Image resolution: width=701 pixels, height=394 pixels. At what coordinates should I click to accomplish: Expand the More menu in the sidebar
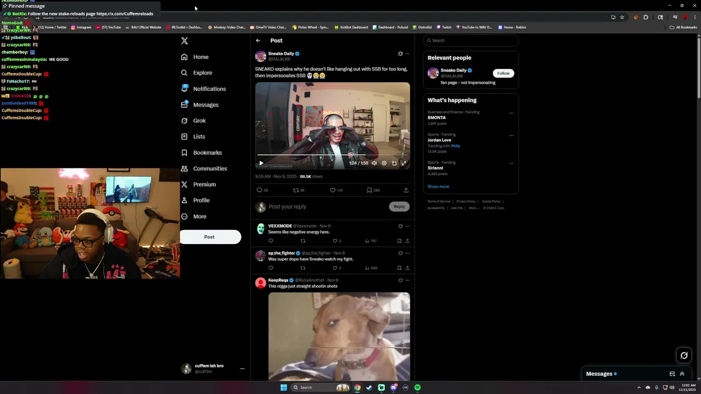click(194, 216)
